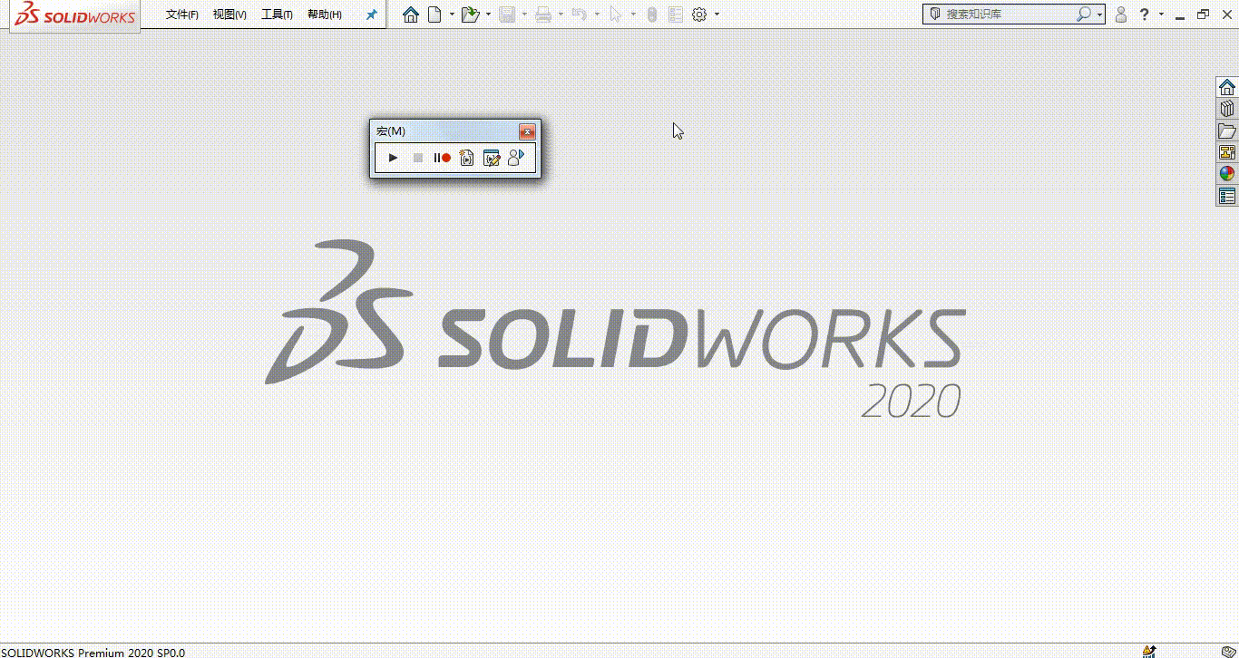Expand the Options gear dropdown arrow

(x=717, y=15)
